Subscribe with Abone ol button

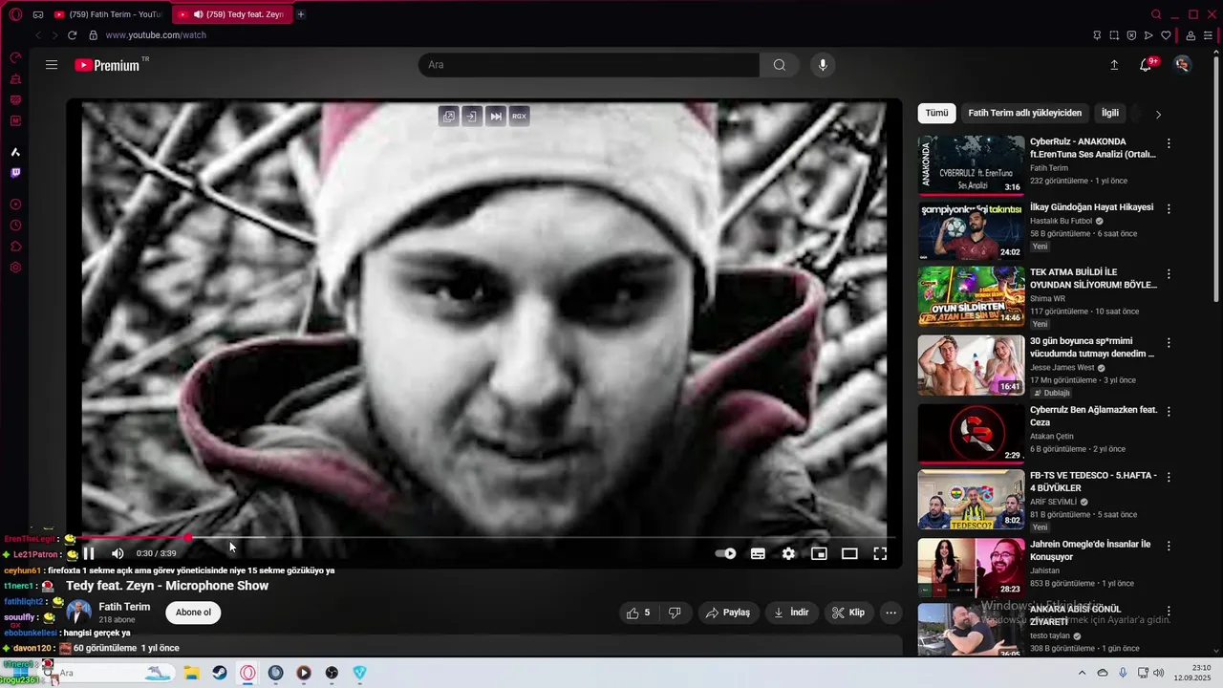[193, 613]
